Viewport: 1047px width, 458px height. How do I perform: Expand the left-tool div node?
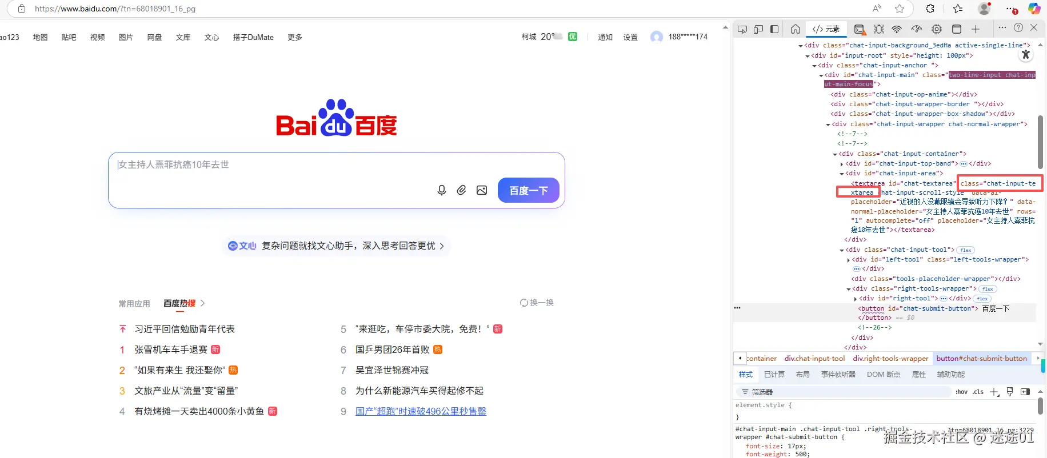click(x=849, y=260)
